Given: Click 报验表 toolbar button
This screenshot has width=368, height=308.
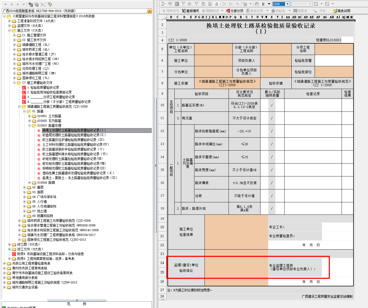Looking at the screenshot, I should point(278,11).
